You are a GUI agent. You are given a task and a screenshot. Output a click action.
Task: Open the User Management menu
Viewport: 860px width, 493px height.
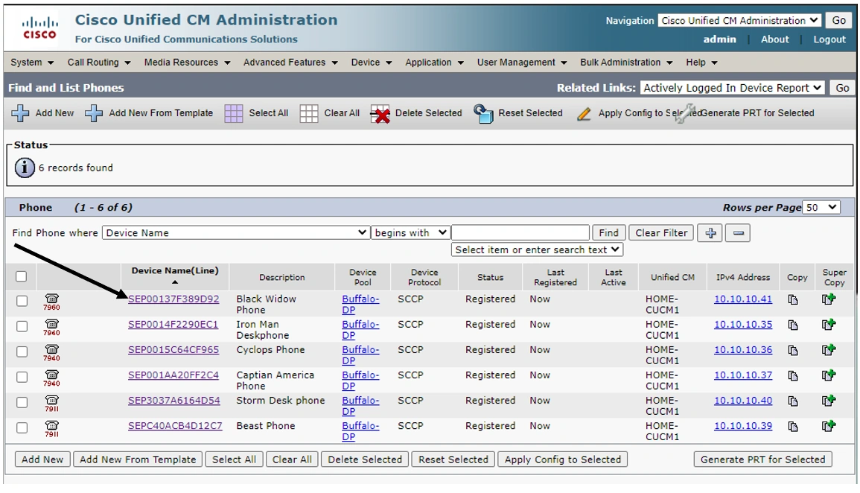[522, 63]
